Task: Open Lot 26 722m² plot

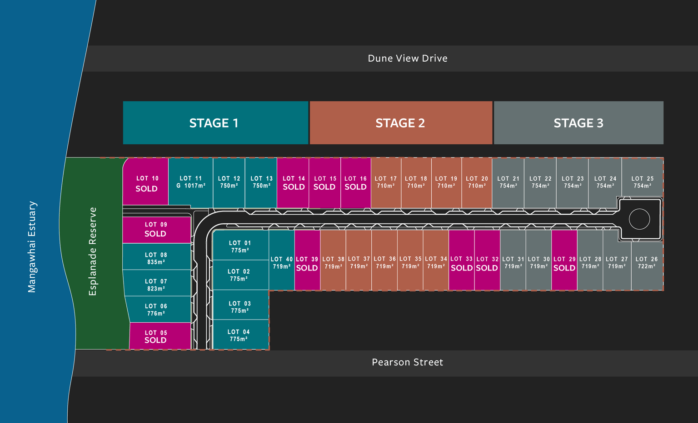Action: 647,265
